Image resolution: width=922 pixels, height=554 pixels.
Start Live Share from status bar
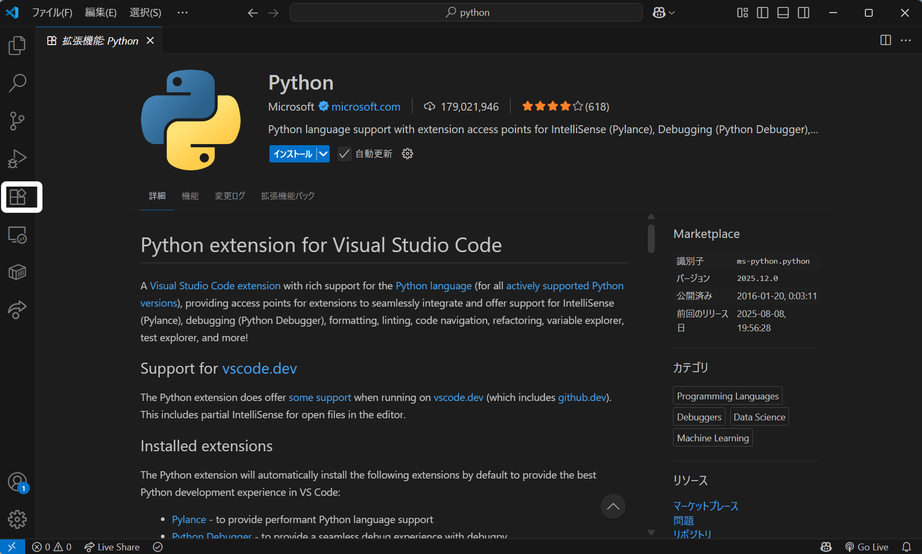pyautogui.click(x=112, y=547)
